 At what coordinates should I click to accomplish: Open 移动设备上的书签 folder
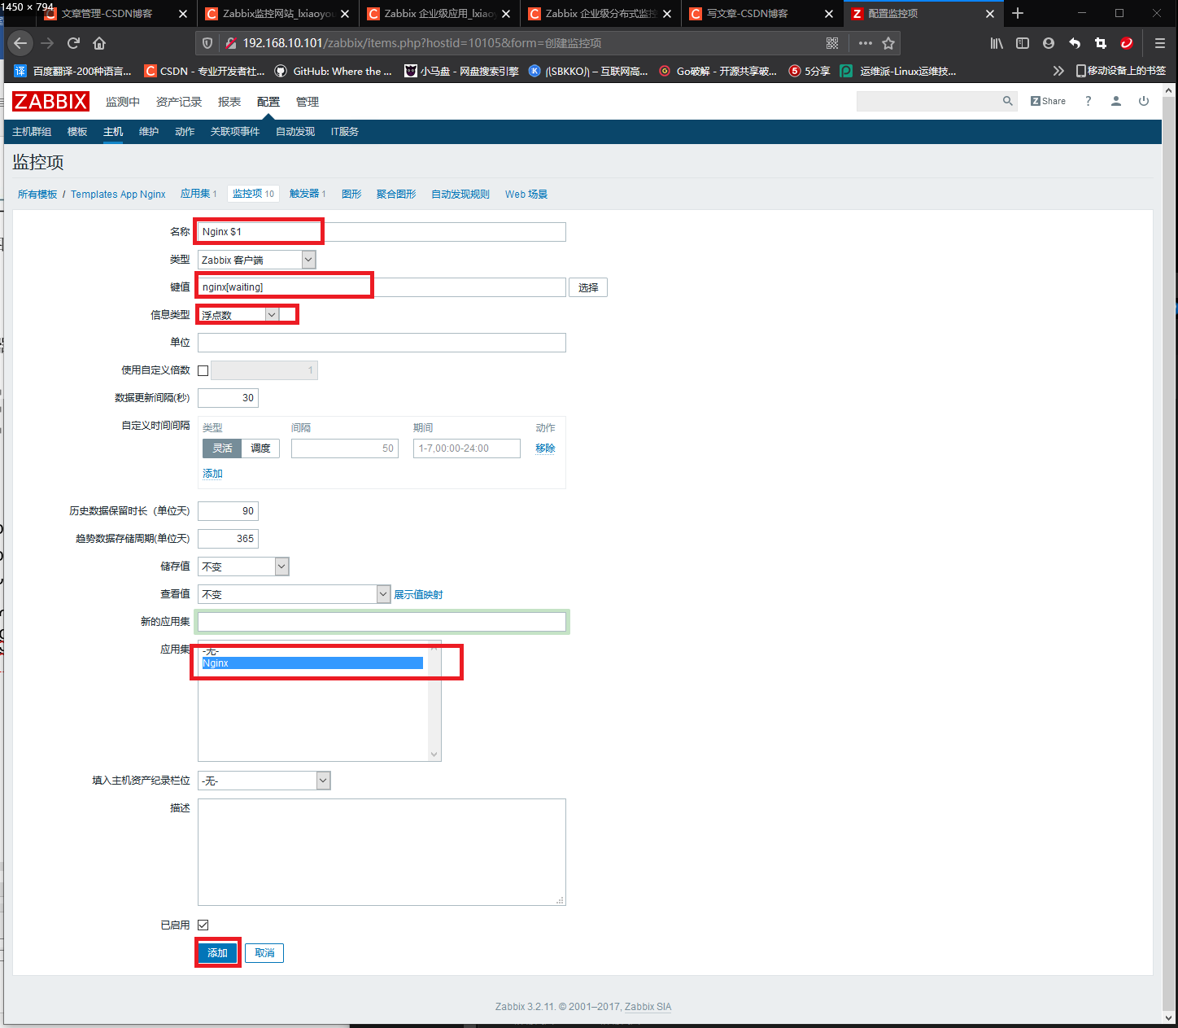1121,71
